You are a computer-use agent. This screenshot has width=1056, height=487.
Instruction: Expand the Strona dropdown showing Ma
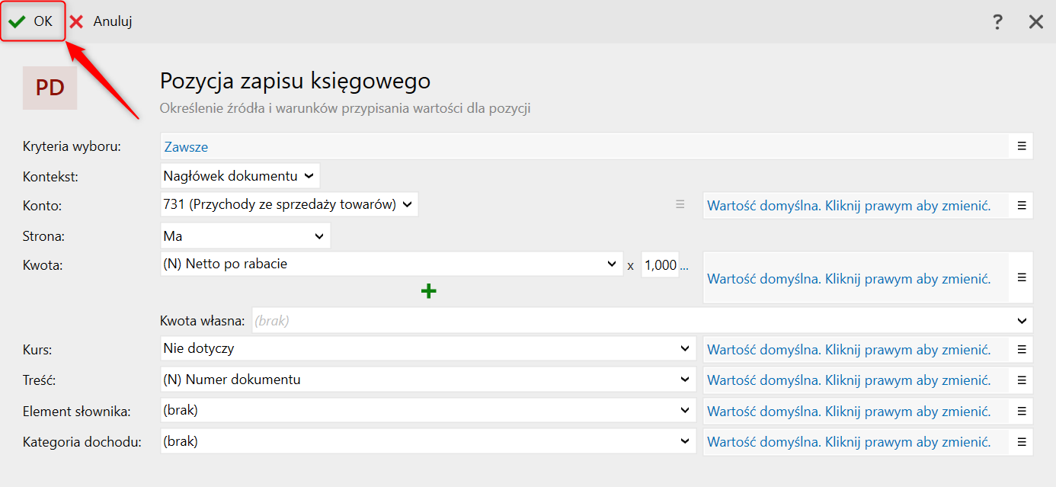click(x=245, y=236)
